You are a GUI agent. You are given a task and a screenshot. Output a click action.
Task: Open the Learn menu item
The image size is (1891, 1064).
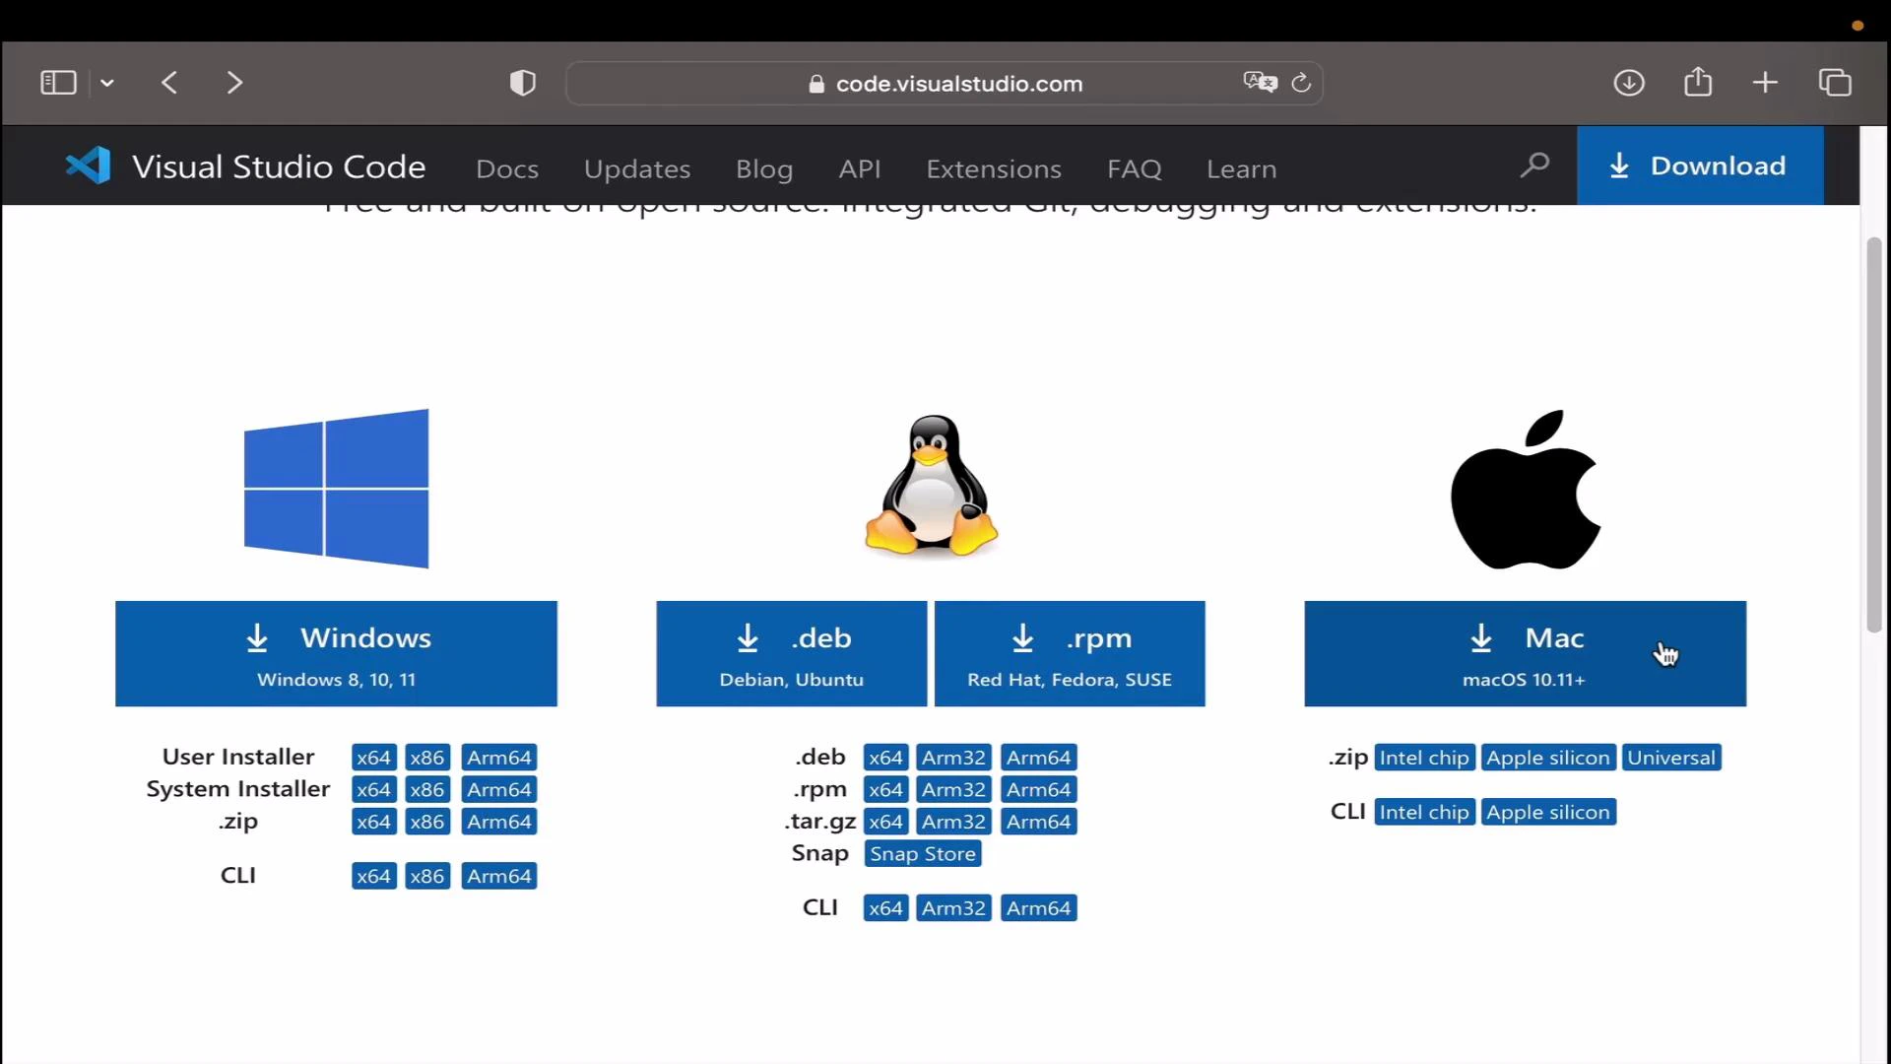[x=1242, y=168]
